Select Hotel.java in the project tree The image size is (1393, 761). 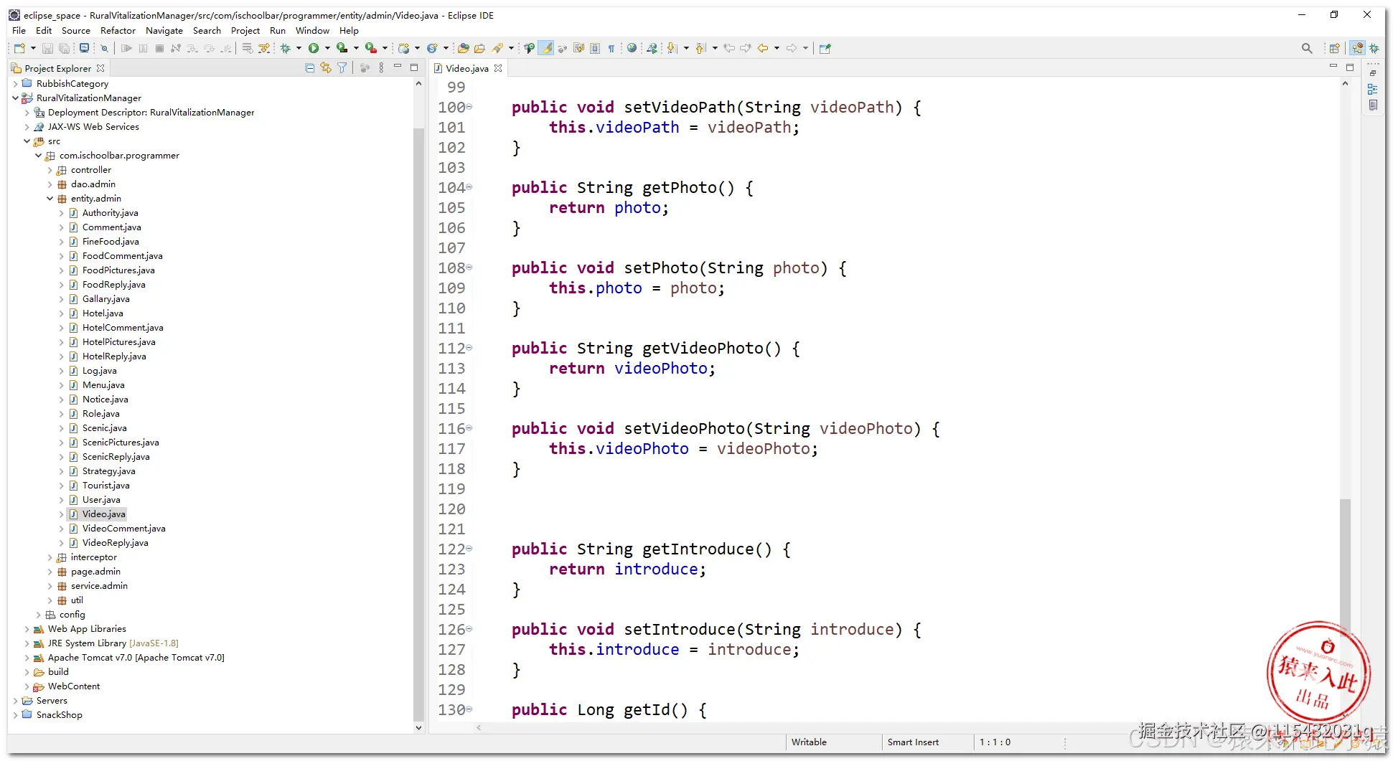click(103, 313)
